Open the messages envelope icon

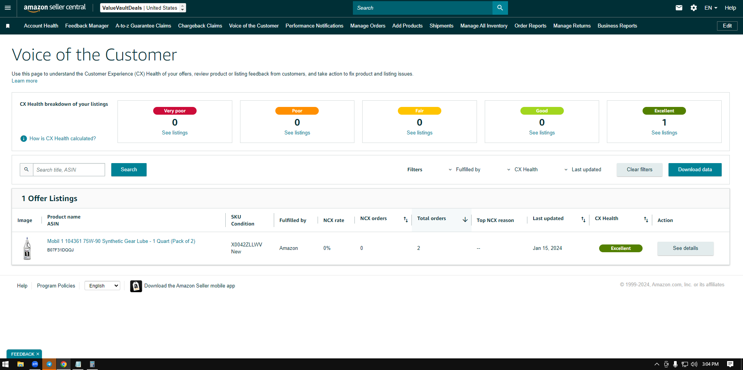(x=679, y=8)
